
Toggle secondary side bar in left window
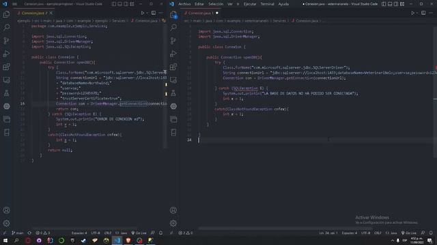click(126, 4)
